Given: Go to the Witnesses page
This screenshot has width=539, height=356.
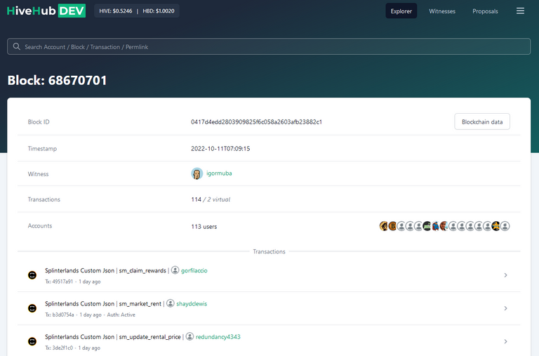Looking at the screenshot, I should [442, 11].
